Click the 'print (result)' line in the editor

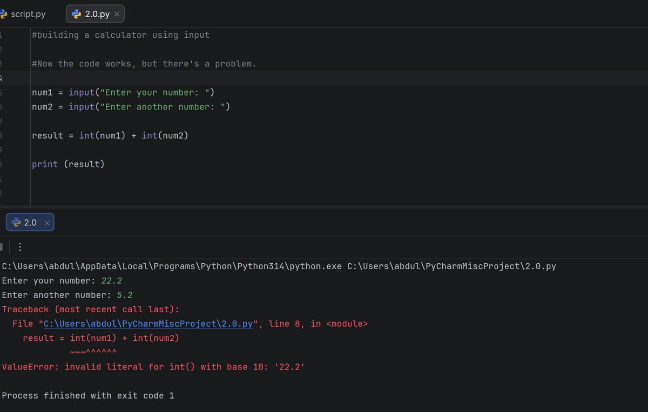[68, 164]
